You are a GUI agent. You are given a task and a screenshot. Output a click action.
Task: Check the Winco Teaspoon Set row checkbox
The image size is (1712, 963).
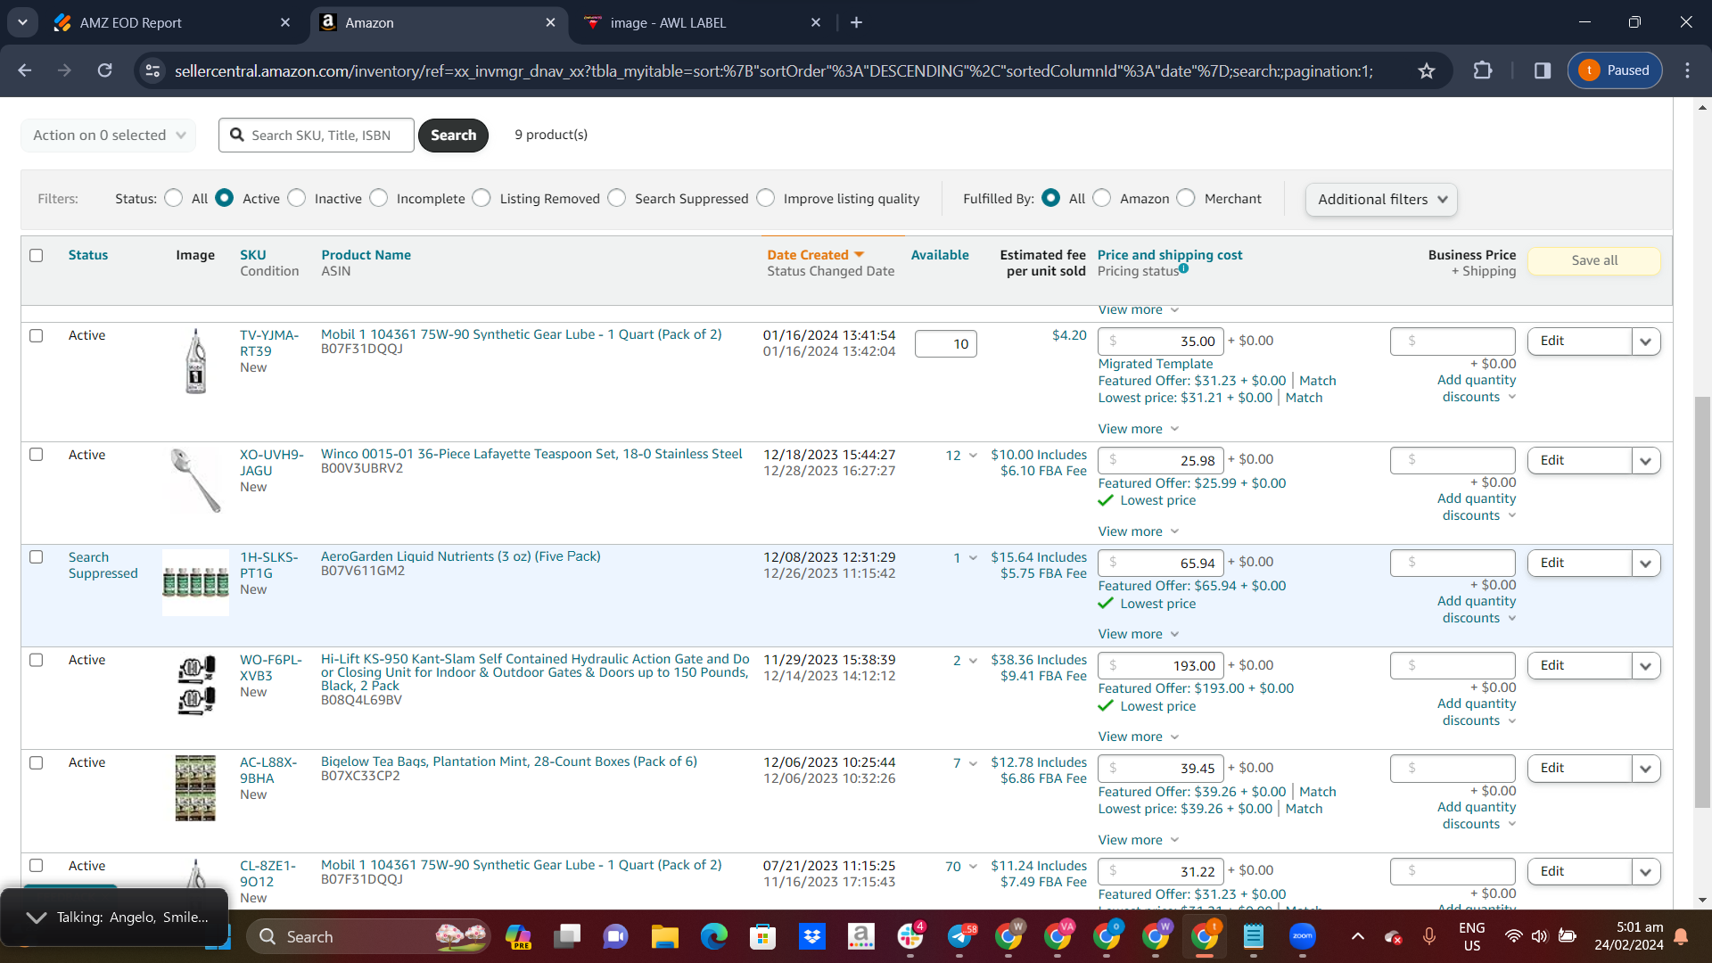pos(37,455)
